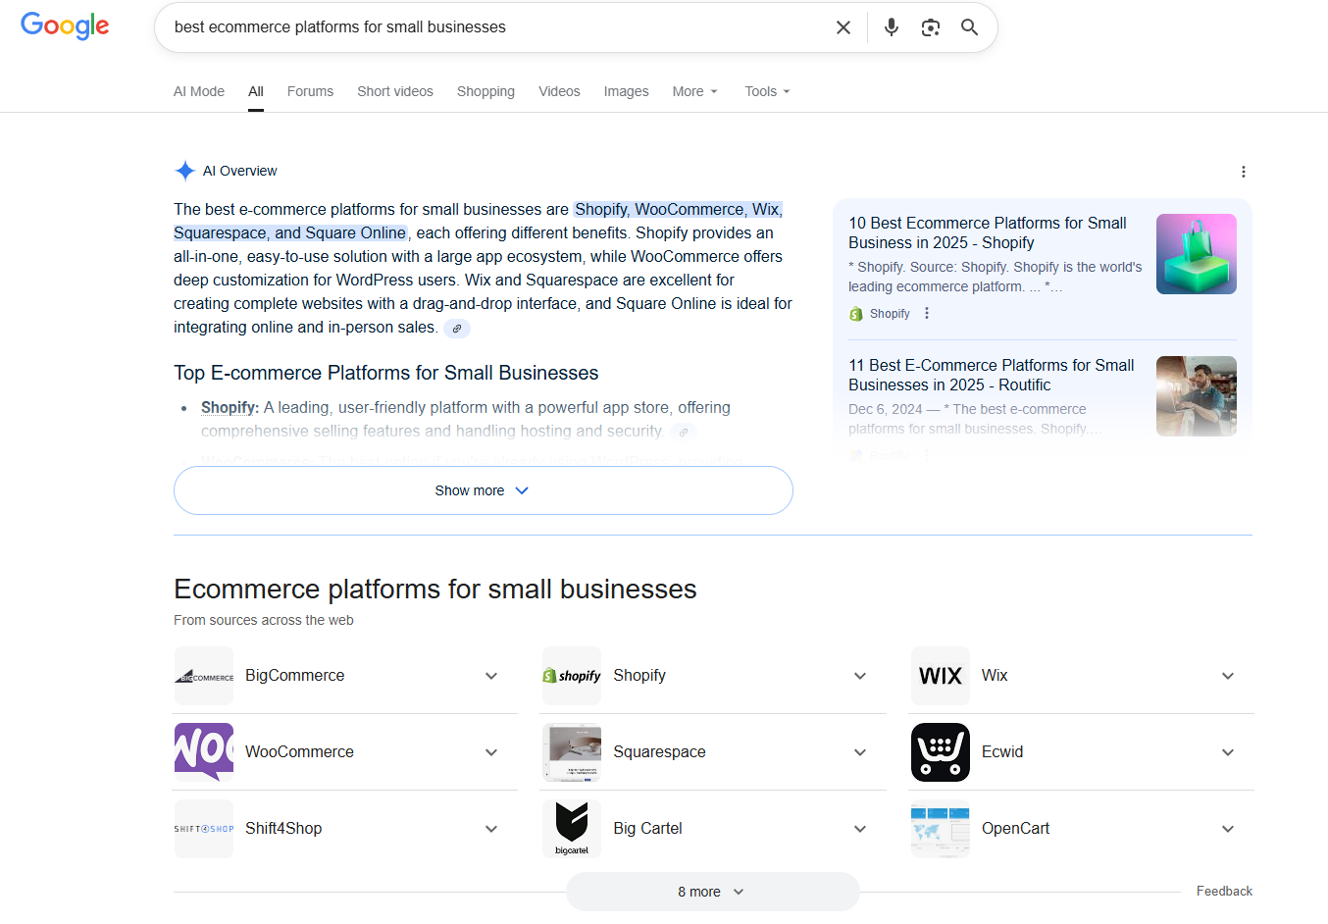This screenshot has height=924, width=1328.
Task: Click the Ecwid cart logo
Action: click(941, 752)
